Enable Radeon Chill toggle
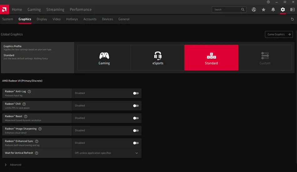Screen dimensions: 297x172 click(136, 106)
